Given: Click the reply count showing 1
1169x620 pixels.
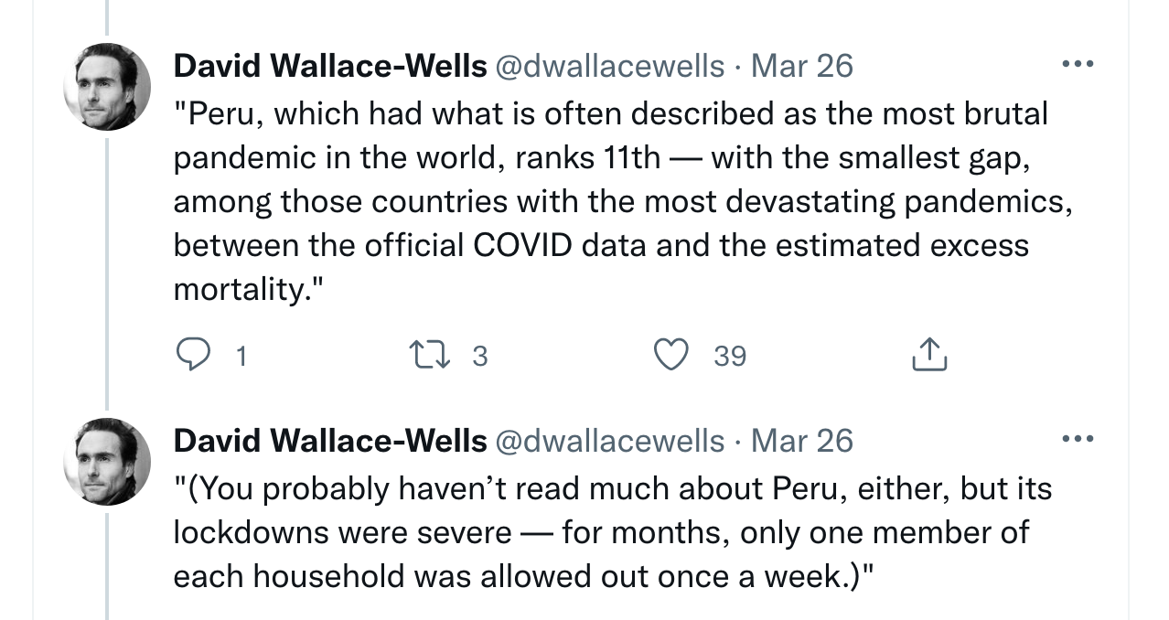Looking at the screenshot, I should (x=241, y=356).
